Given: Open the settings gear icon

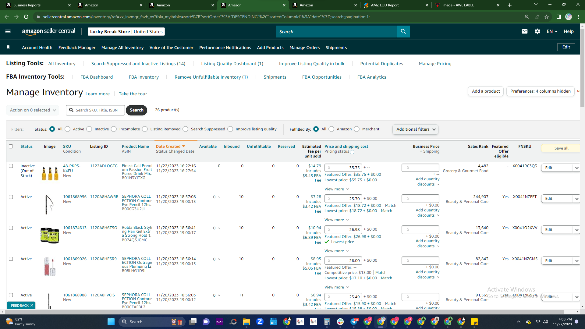Looking at the screenshot, I should pyautogui.click(x=537, y=31).
